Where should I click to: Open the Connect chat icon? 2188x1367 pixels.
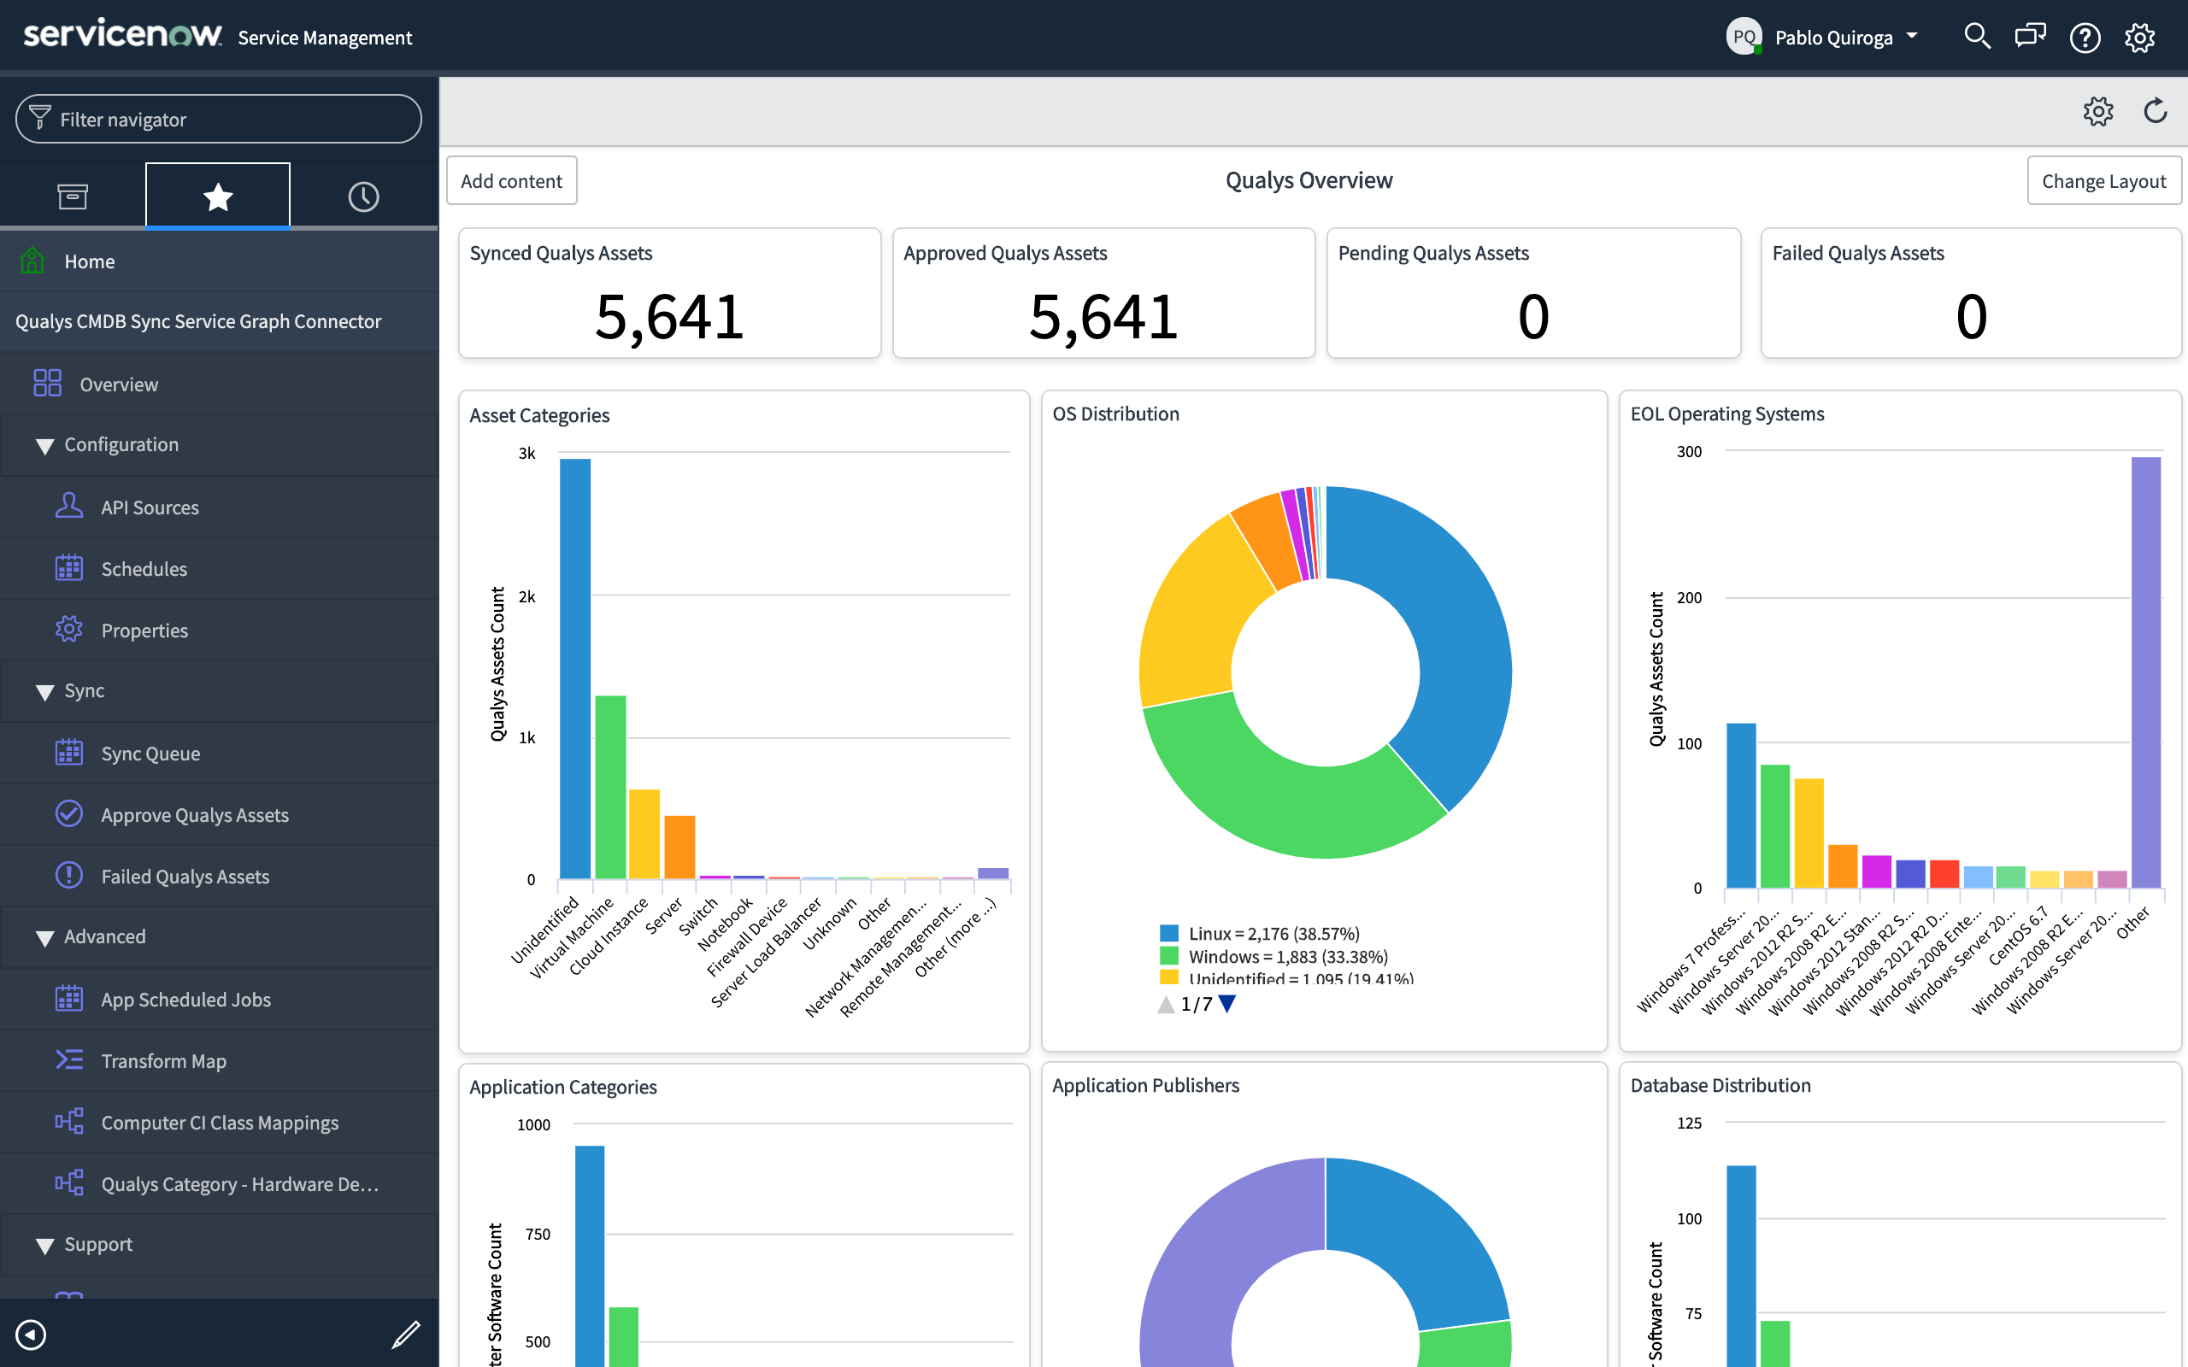(x=2030, y=37)
